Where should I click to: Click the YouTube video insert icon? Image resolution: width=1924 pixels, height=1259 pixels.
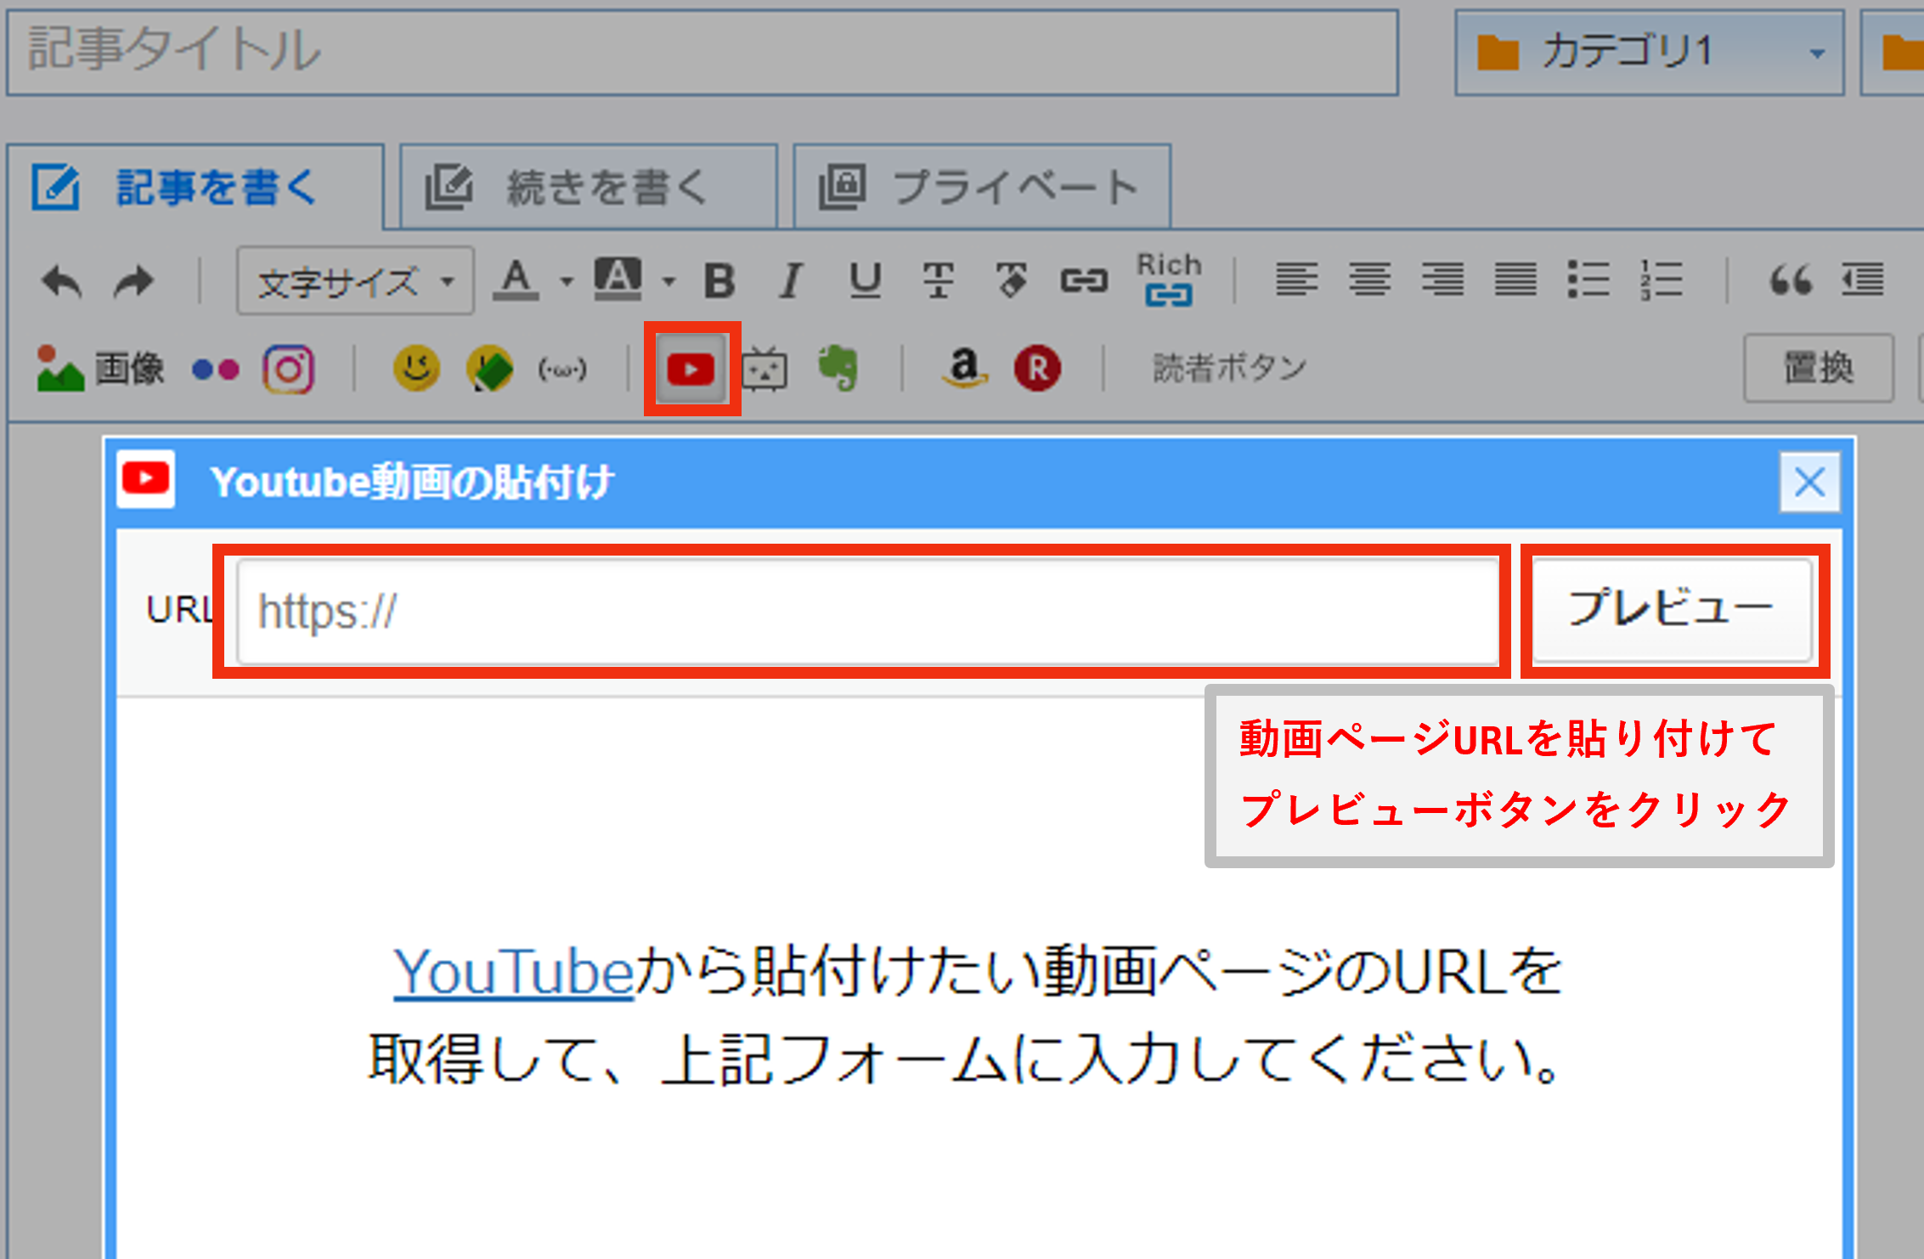click(x=691, y=370)
